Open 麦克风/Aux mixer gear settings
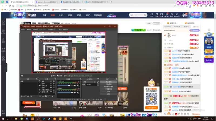Screen dimensions: 216x121 point(78,86)
